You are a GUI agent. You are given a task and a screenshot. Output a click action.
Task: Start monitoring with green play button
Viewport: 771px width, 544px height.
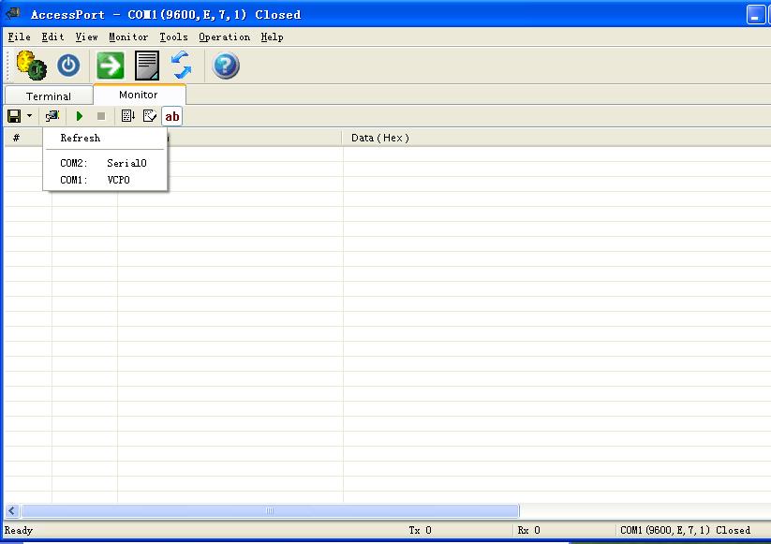[x=80, y=116]
